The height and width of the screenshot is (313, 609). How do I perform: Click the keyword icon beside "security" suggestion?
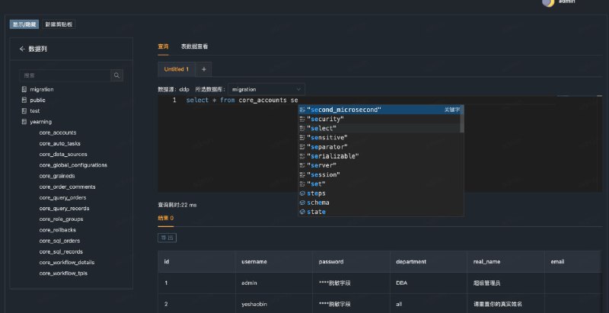[302, 120]
